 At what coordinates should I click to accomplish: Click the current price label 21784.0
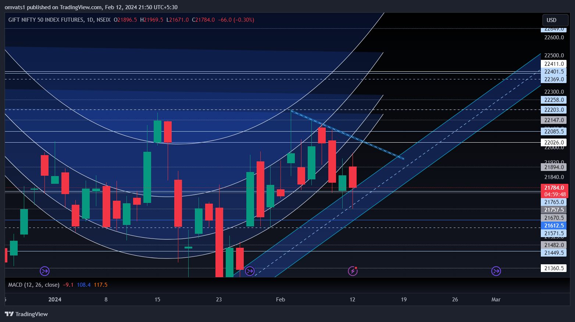(554, 188)
